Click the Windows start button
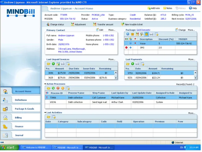 coord(9,147)
